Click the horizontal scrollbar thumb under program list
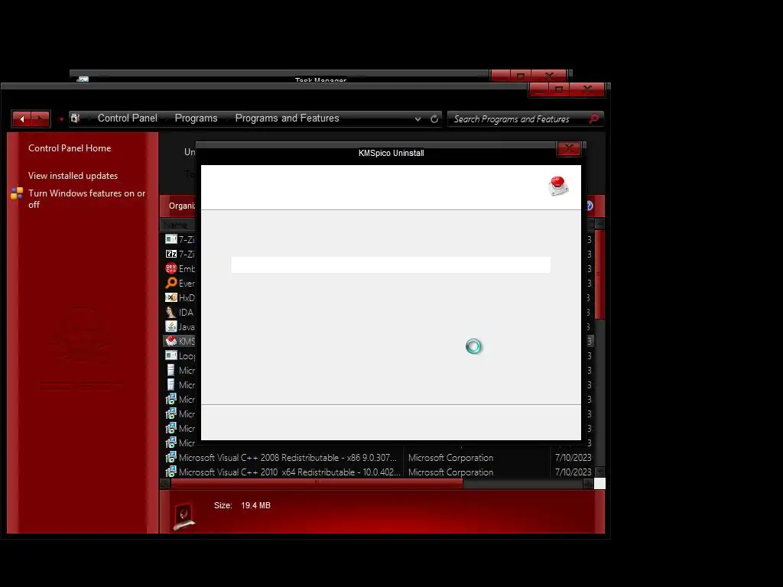Image resolution: width=783 pixels, height=587 pixels. click(317, 483)
